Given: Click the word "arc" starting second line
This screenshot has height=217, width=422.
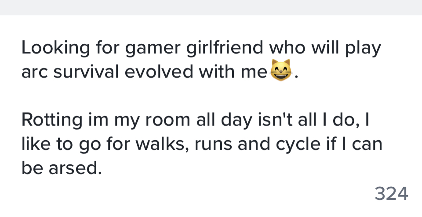Looking at the screenshot, I should [x=34, y=72].
